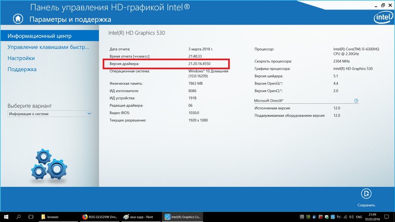Click vendor ID value 8086
The width and height of the screenshot is (395, 222).
(192, 91)
